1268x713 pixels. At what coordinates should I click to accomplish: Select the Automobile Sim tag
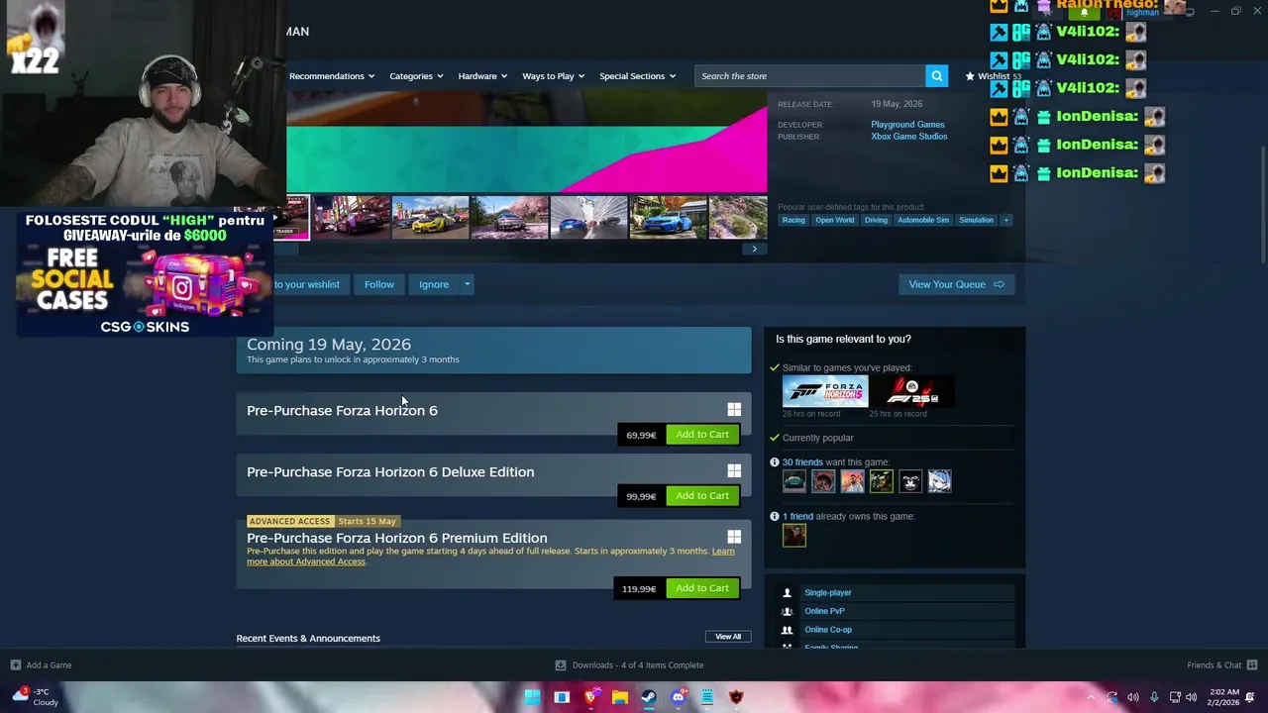coord(923,220)
